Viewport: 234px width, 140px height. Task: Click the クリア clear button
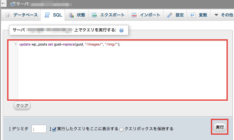tap(22, 106)
